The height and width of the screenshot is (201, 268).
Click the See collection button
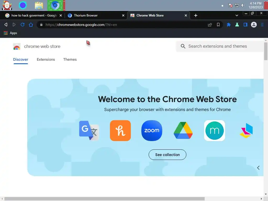point(167,155)
